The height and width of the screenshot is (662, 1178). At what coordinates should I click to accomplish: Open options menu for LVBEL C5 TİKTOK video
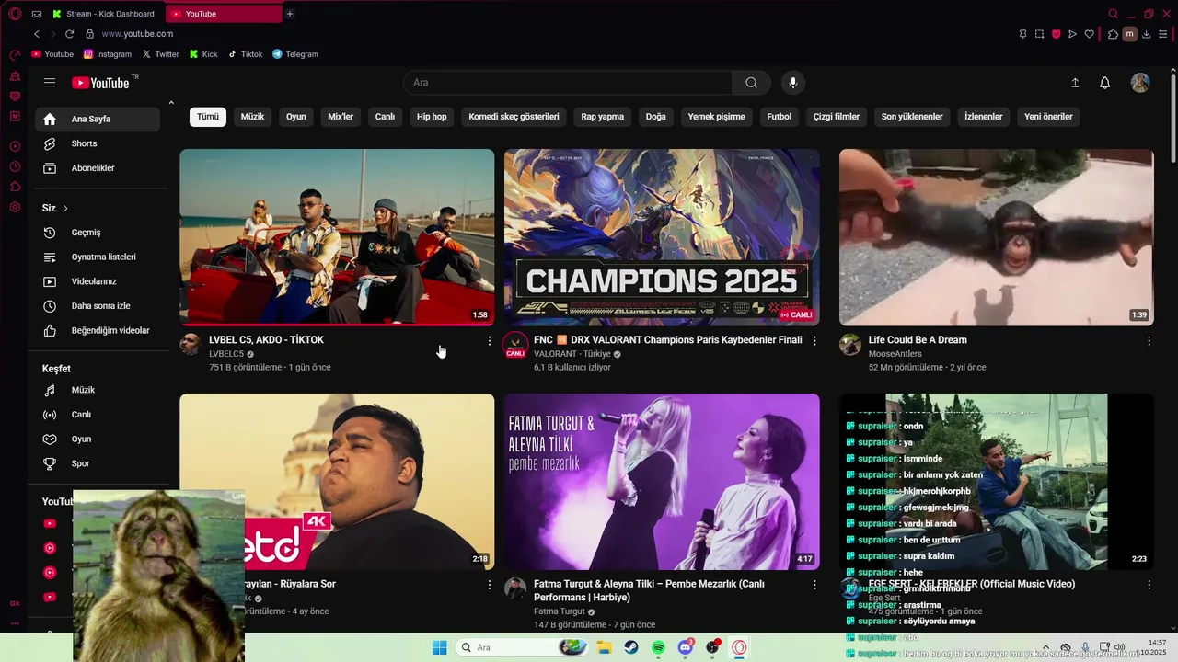[489, 341]
